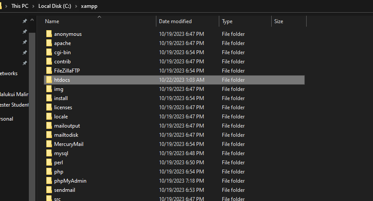This screenshot has width=373, height=201.
Task: Expand chevron after Local Disk (C:) breadcrumb
Action: pyautogui.click(x=76, y=6)
